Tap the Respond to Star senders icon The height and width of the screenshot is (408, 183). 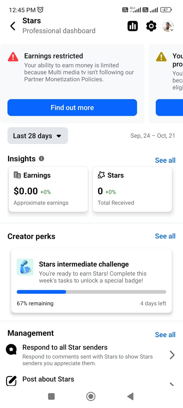point(11,349)
